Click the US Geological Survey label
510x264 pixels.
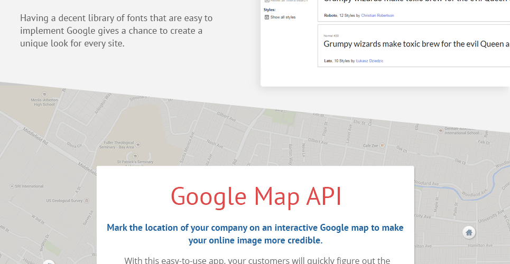[x=64, y=201]
